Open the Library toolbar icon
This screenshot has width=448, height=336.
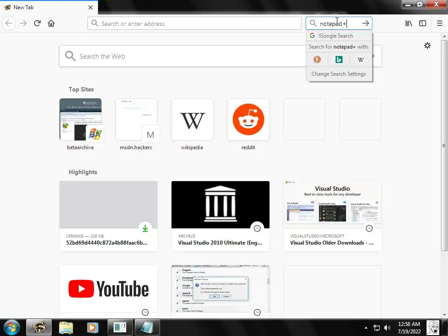click(x=409, y=24)
